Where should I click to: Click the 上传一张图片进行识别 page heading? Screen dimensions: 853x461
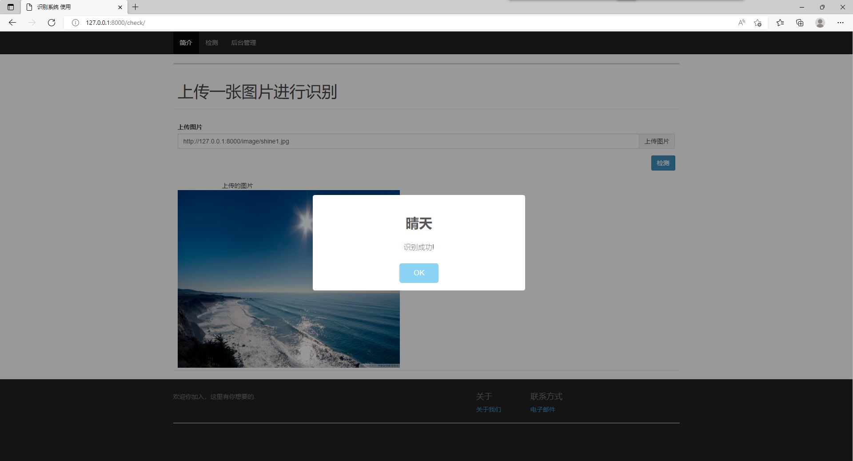pyautogui.click(x=257, y=92)
